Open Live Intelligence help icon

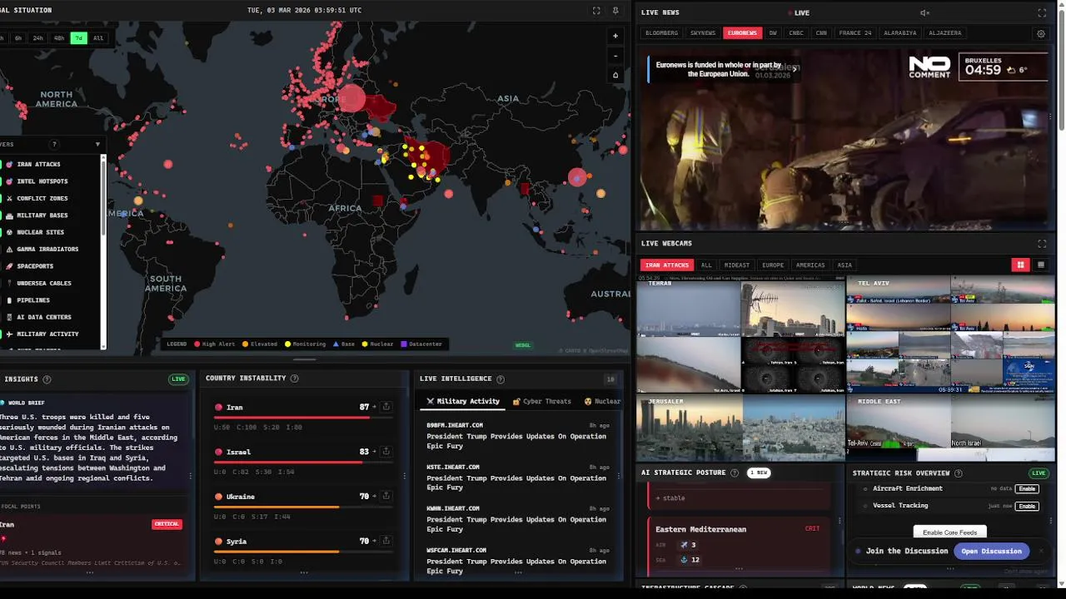[x=501, y=379]
